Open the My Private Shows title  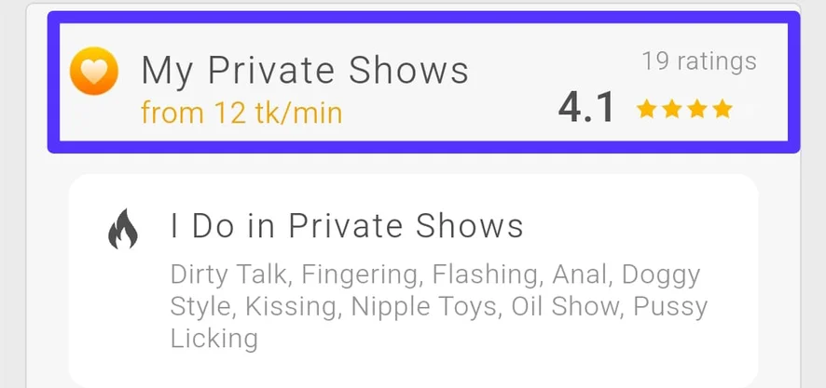(x=305, y=70)
